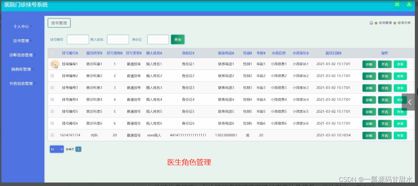The width and height of the screenshot is (418, 186).
Task: Click 诊断 for 挂号编号2 row
Action: pos(369,76)
